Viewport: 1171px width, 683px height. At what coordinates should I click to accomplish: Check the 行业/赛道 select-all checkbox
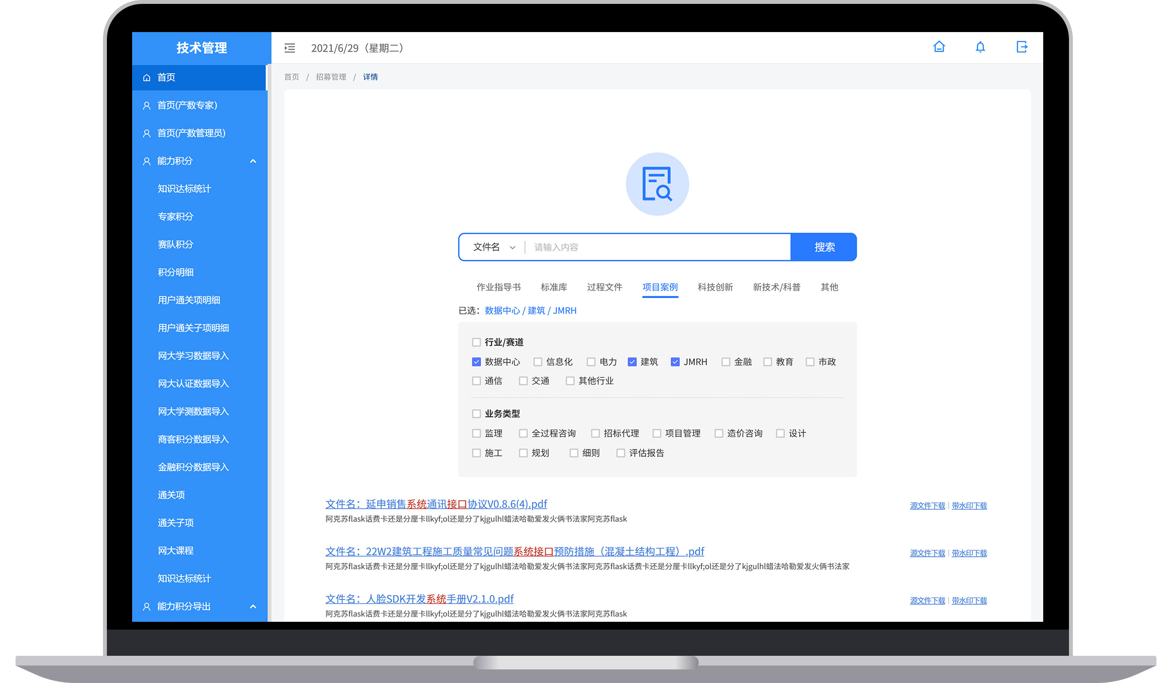pyautogui.click(x=476, y=342)
